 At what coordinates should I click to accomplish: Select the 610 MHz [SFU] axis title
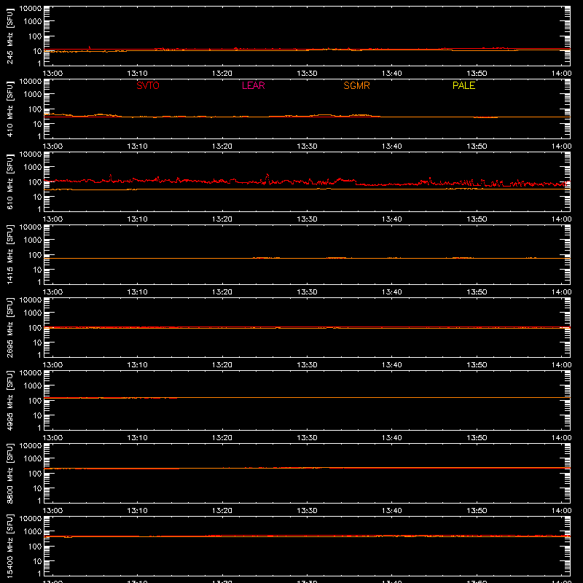tap(10, 181)
